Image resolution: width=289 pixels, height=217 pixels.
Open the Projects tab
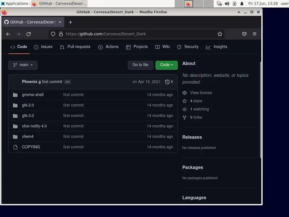pyautogui.click(x=137, y=47)
